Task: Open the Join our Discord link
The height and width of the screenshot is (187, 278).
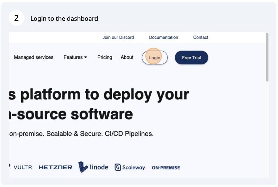Action: [118, 37]
